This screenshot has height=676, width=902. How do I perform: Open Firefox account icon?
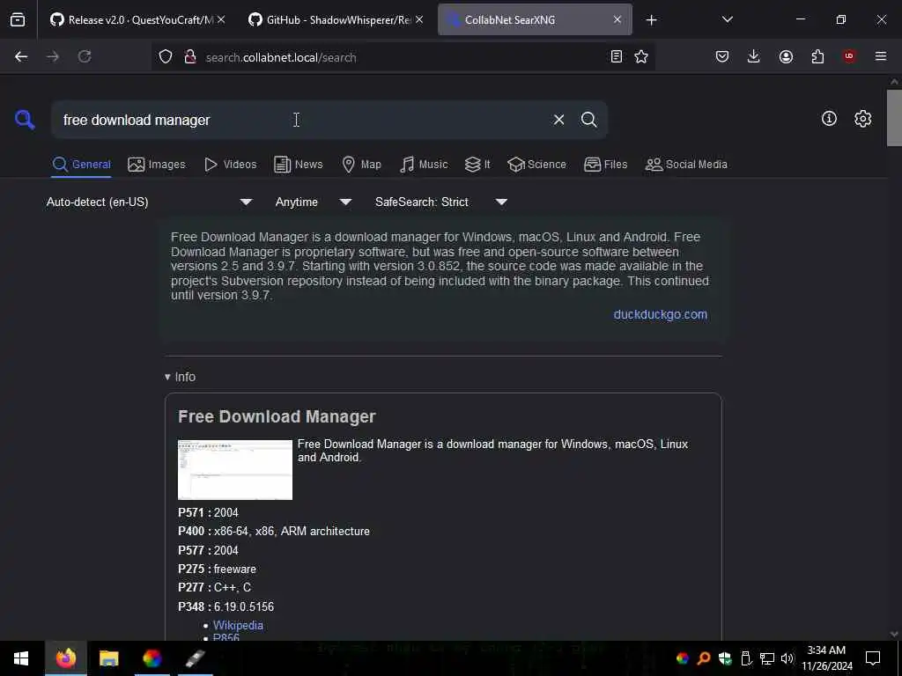click(x=786, y=56)
